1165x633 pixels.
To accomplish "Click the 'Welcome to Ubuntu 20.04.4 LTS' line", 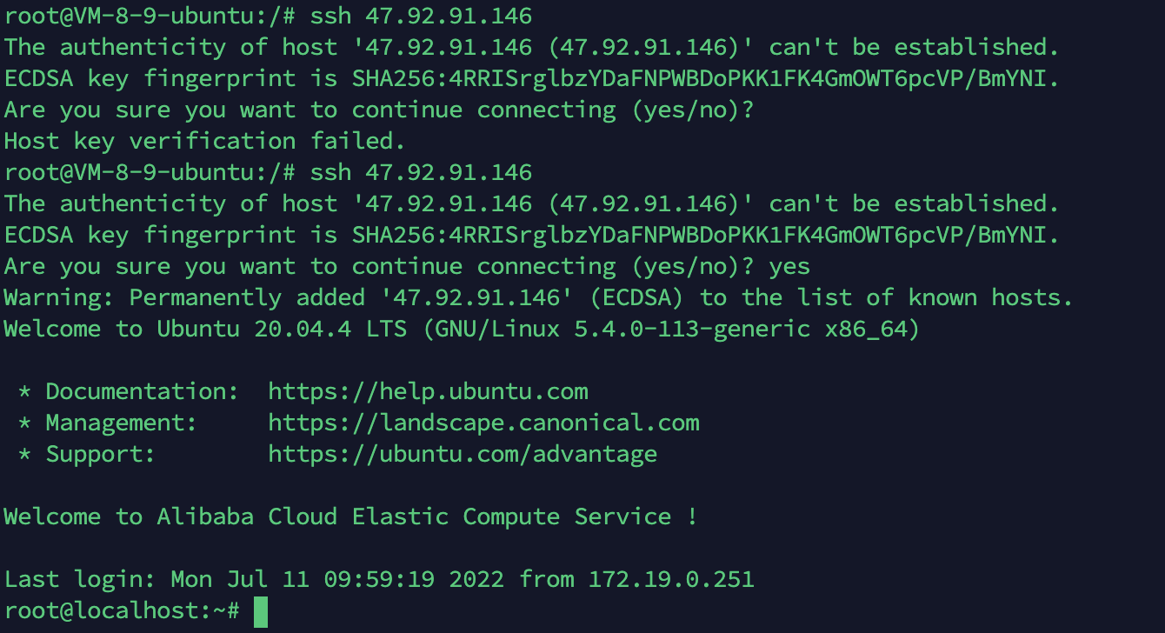I will pyautogui.click(x=463, y=329).
